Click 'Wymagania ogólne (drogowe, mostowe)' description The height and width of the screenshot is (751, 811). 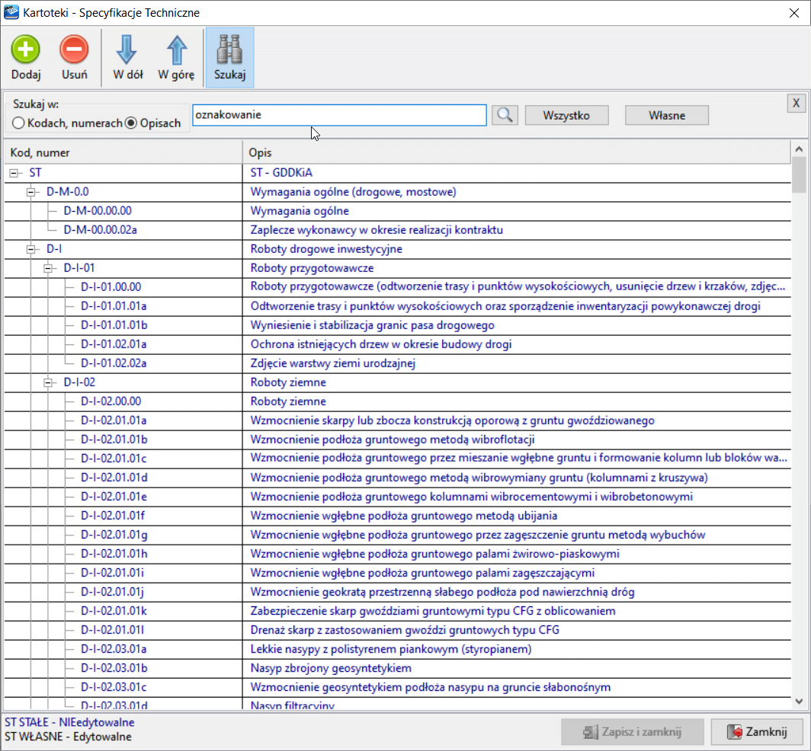coord(353,192)
